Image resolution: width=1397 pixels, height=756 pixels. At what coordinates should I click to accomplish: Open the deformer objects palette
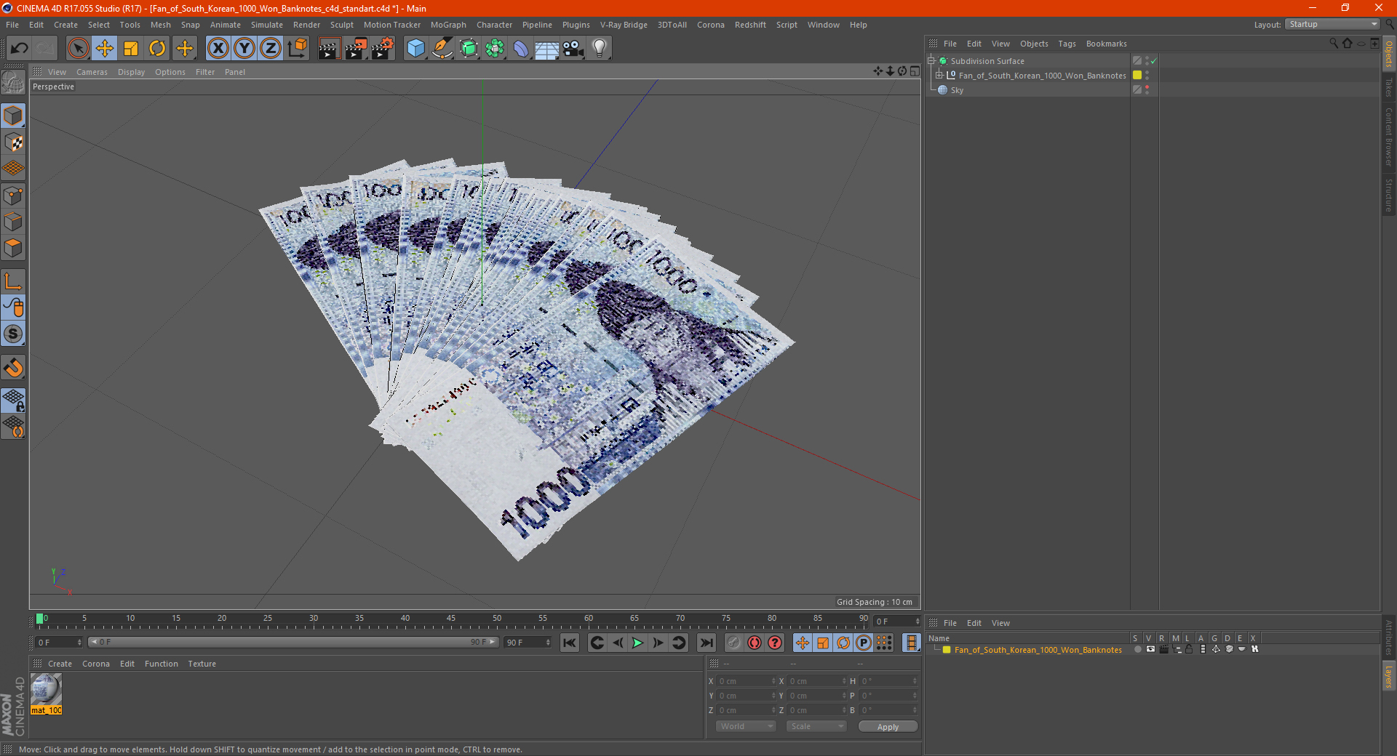point(521,49)
